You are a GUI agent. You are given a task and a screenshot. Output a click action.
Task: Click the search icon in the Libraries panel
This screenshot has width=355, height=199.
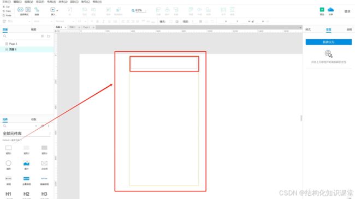click(5, 126)
